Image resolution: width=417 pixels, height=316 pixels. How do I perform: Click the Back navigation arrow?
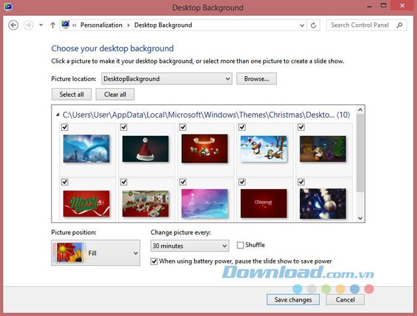(x=13, y=25)
